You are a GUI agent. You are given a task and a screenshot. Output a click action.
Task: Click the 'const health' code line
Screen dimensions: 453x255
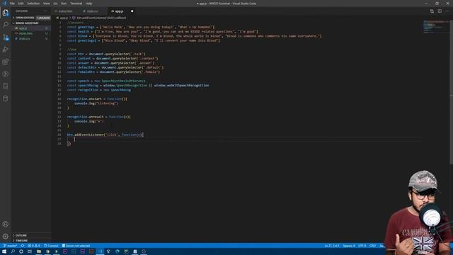click(162, 31)
